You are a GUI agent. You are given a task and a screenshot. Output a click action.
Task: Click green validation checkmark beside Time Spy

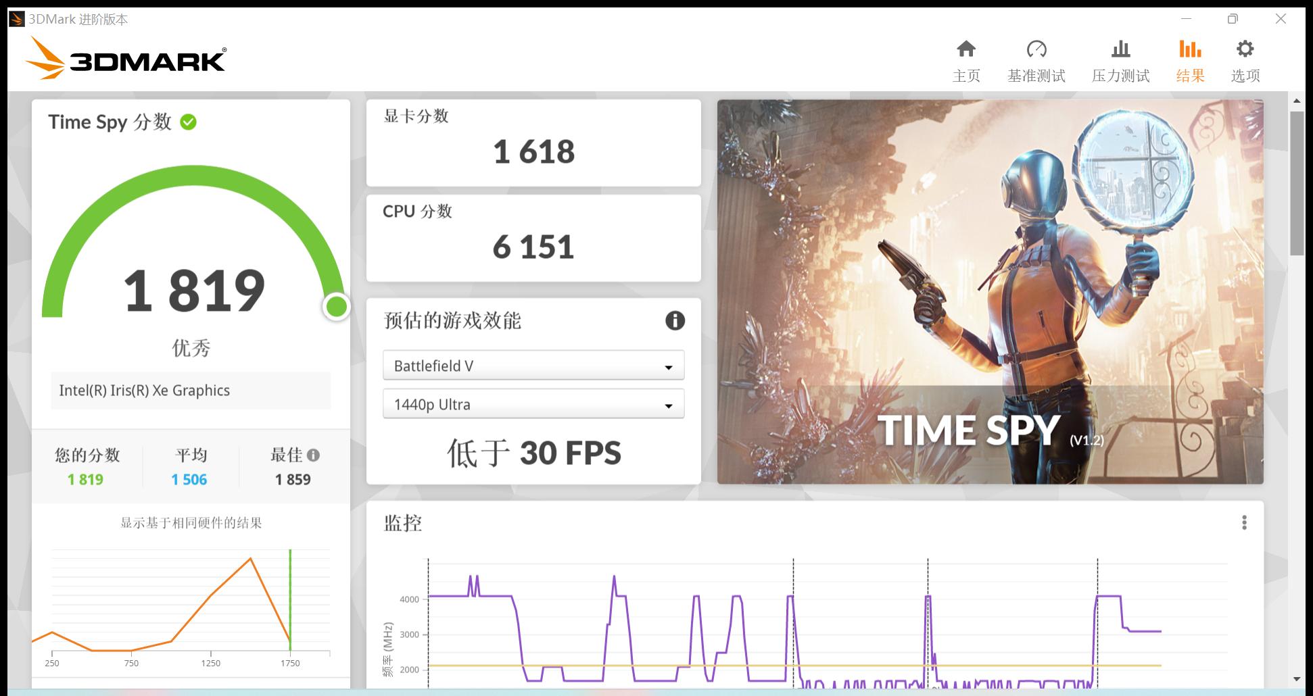coord(189,122)
